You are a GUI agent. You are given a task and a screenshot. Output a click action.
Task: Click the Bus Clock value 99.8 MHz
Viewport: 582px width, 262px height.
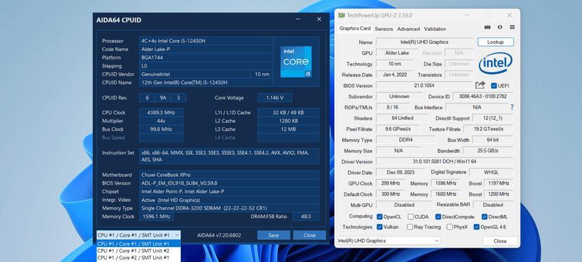[161, 129]
